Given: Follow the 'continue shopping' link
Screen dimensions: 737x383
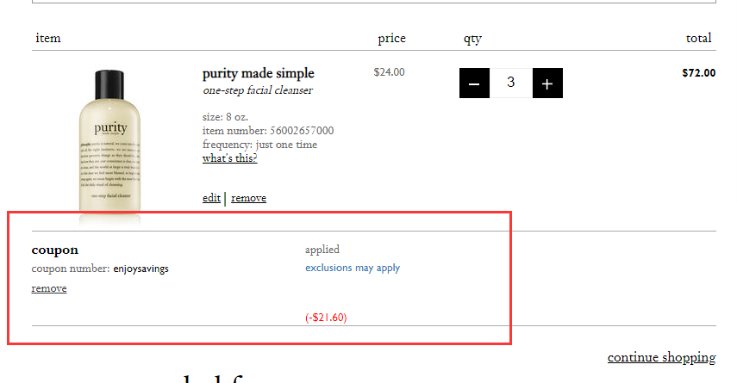Looking at the screenshot, I should pyautogui.click(x=661, y=357).
